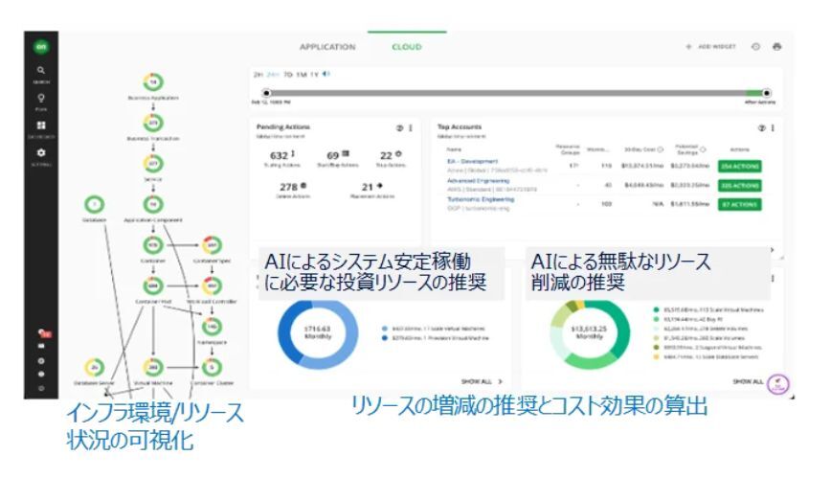Select Container Cluster supply chain node
This screenshot has height=478, width=831.
click(212, 367)
